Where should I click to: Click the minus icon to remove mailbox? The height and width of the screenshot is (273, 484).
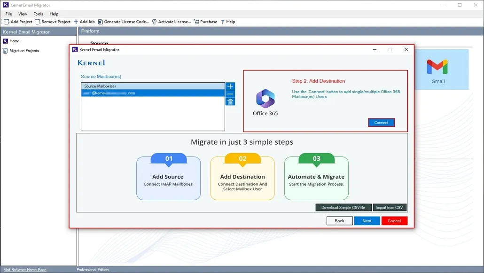click(x=230, y=94)
